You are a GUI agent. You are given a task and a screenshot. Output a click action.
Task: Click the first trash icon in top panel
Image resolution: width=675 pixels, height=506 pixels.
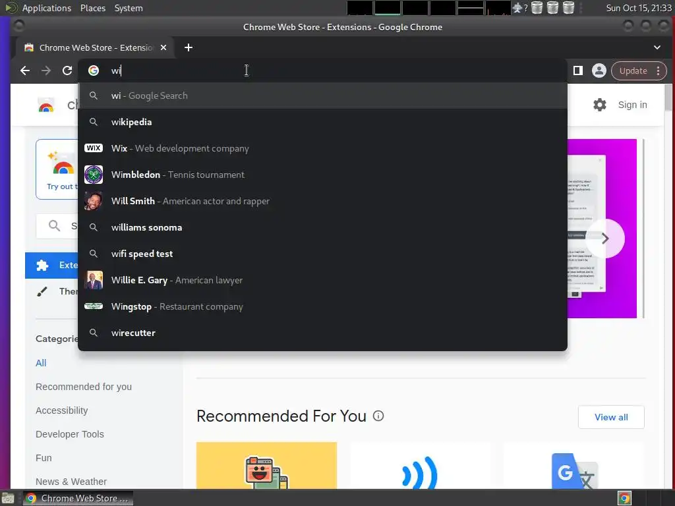[x=537, y=8]
